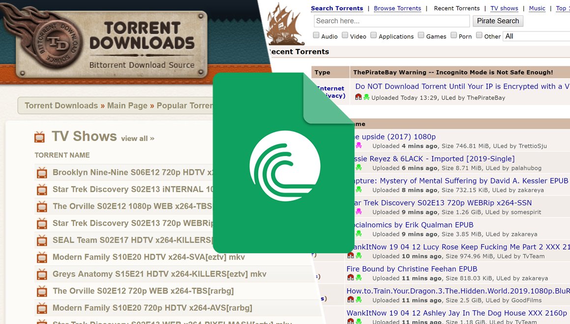570x324 pixels.
Task: Click green skull icon under 6LACK Imported row
Action: (x=359, y=167)
